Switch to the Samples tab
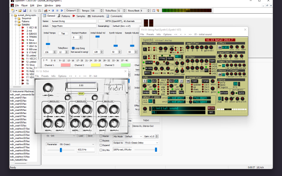The height and width of the screenshot is (176, 282). coord(79,16)
